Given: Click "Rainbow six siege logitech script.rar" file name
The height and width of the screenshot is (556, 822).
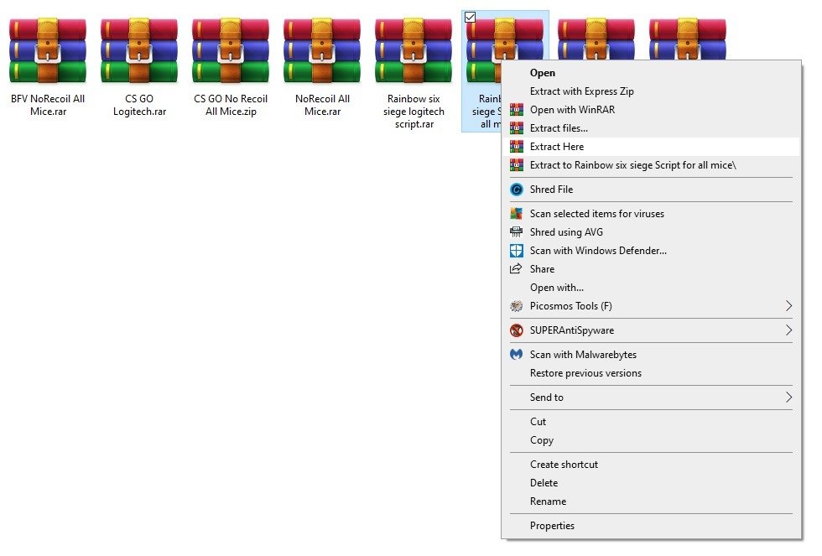Looking at the screenshot, I should [x=414, y=111].
